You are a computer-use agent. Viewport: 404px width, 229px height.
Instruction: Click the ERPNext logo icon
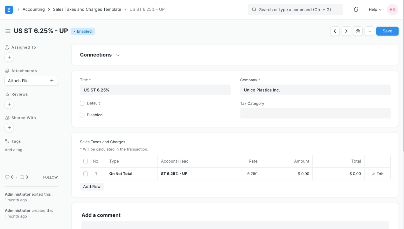[x=9, y=10]
